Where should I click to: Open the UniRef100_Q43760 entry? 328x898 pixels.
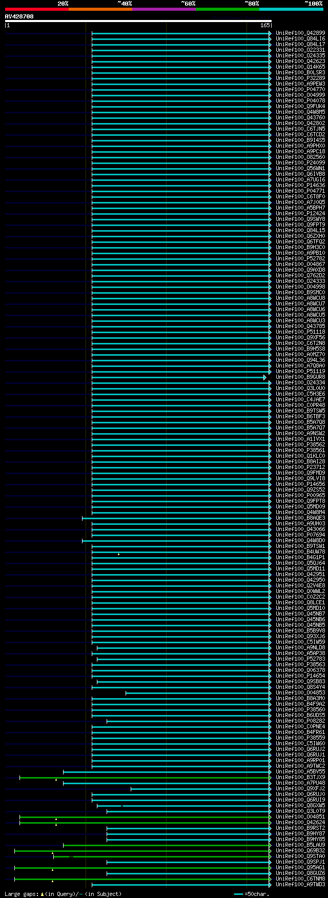pos(300,118)
